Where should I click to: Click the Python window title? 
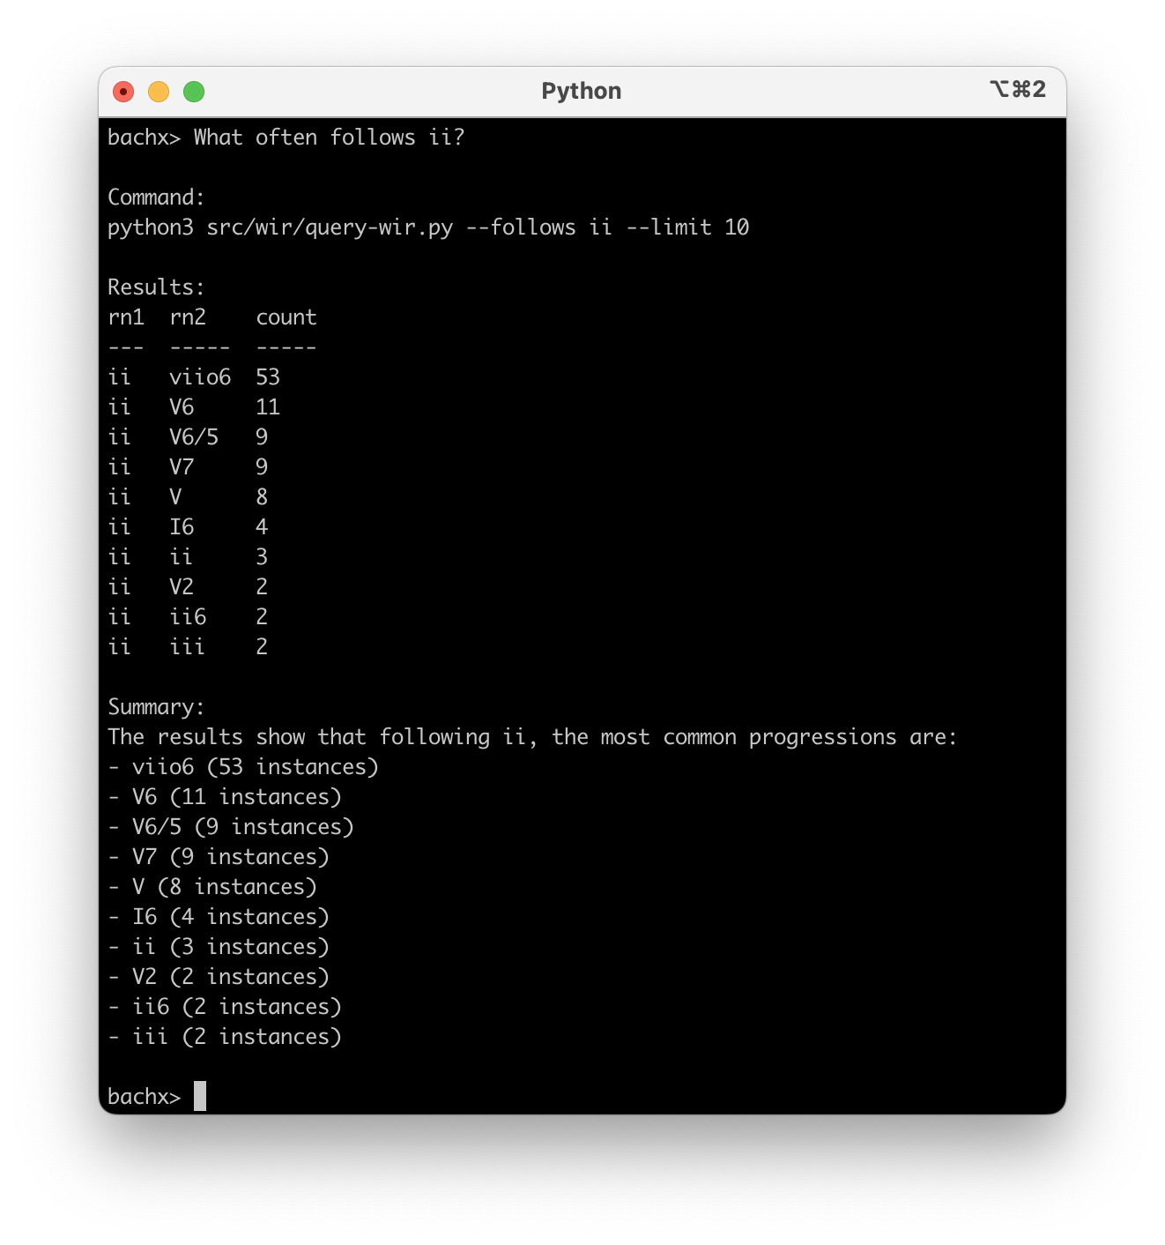click(582, 91)
